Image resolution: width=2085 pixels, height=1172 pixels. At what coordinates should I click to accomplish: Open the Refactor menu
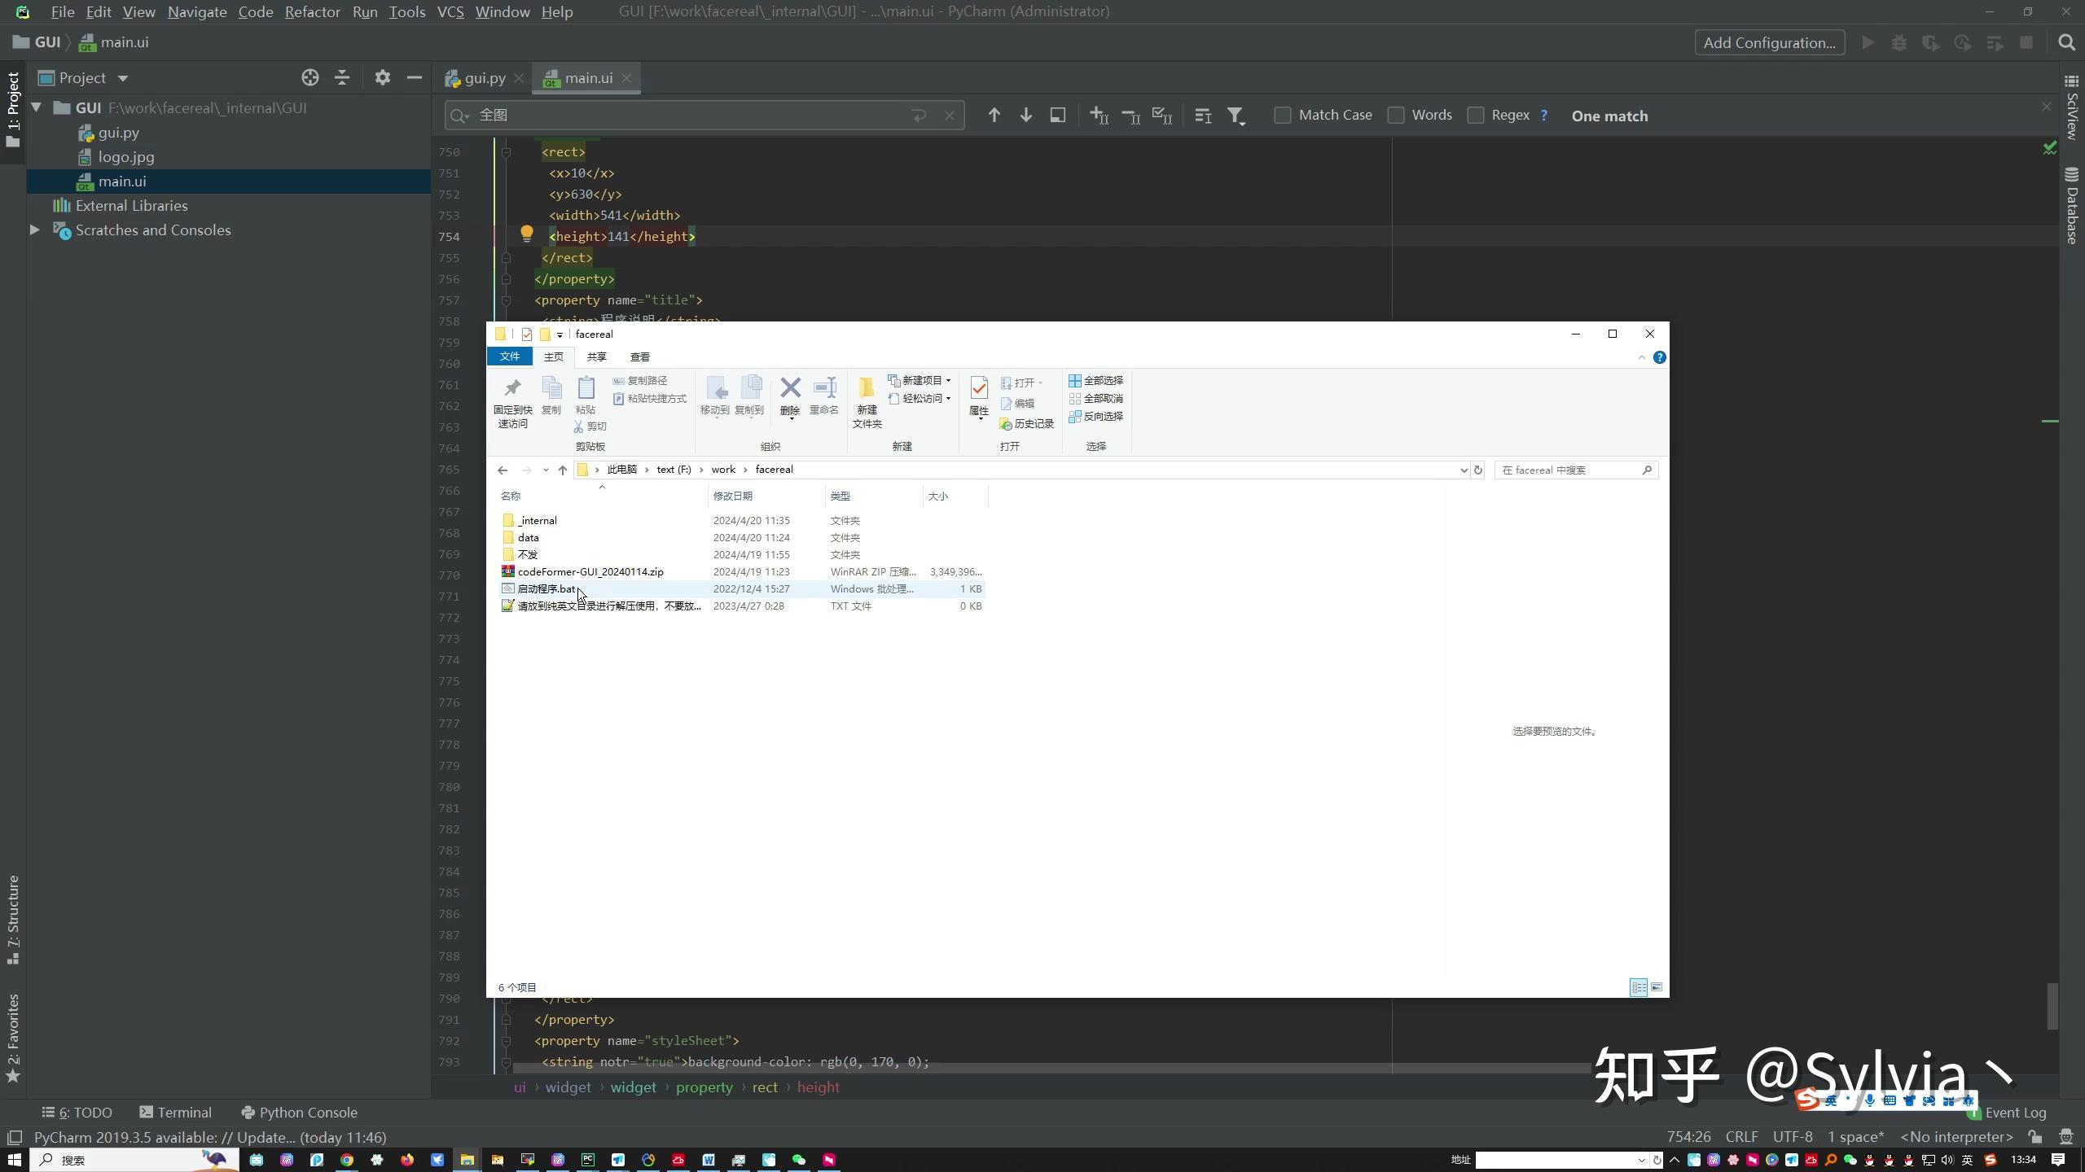[x=312, y=12]
